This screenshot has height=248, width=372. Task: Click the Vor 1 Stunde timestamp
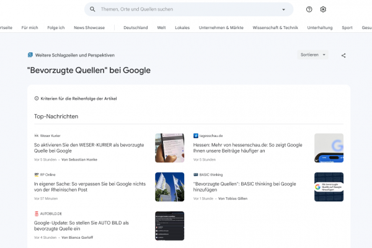point(203,198)
